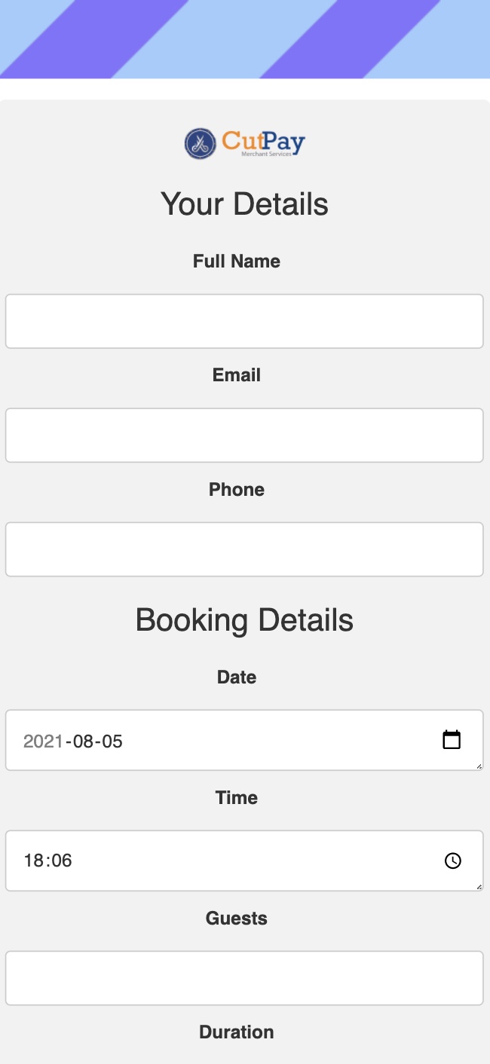Select the hour 18 in Time field
This screenshot has width=490, height=1064.
33,861
